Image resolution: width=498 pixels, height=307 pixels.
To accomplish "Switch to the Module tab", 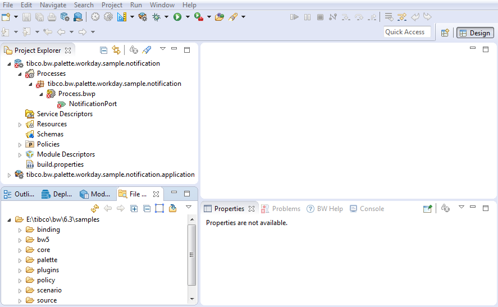I will 95,194.
